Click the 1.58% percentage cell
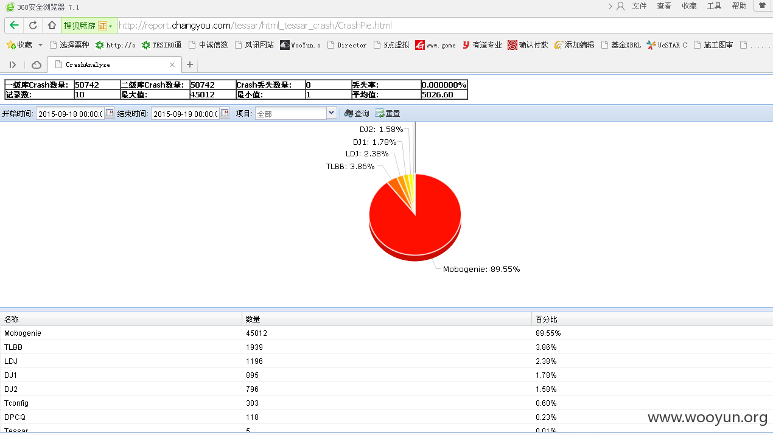Image resolution: width=773 pixels, height=435 pixels. click(x=546, y=389)
